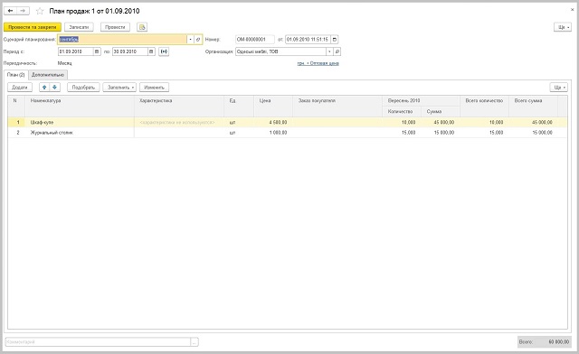
Task: Open the price type hyperlink
Action: (318, 63)
